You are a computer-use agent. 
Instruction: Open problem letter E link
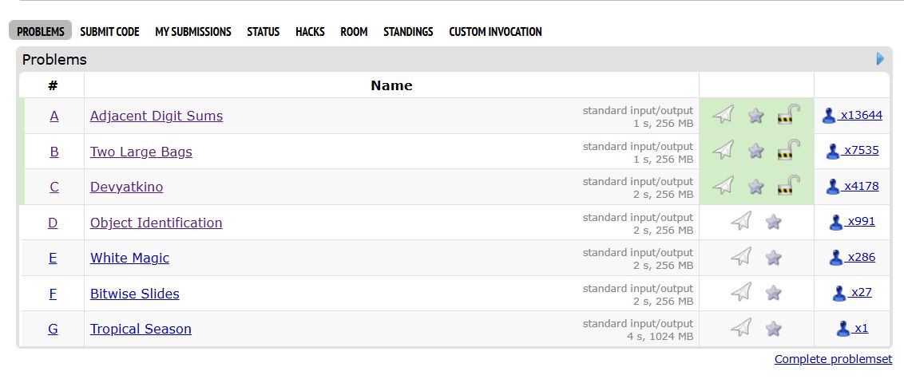click(53, 258)
